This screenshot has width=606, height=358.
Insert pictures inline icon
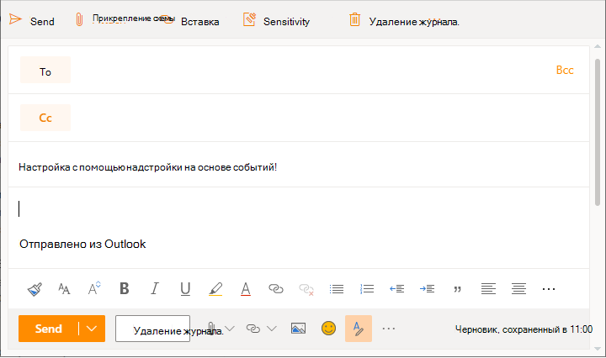298,329
